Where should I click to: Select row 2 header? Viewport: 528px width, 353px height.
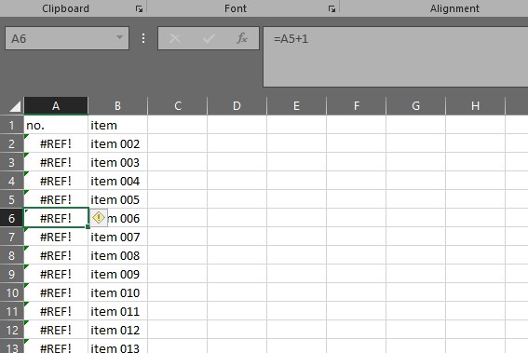point(11,143)
